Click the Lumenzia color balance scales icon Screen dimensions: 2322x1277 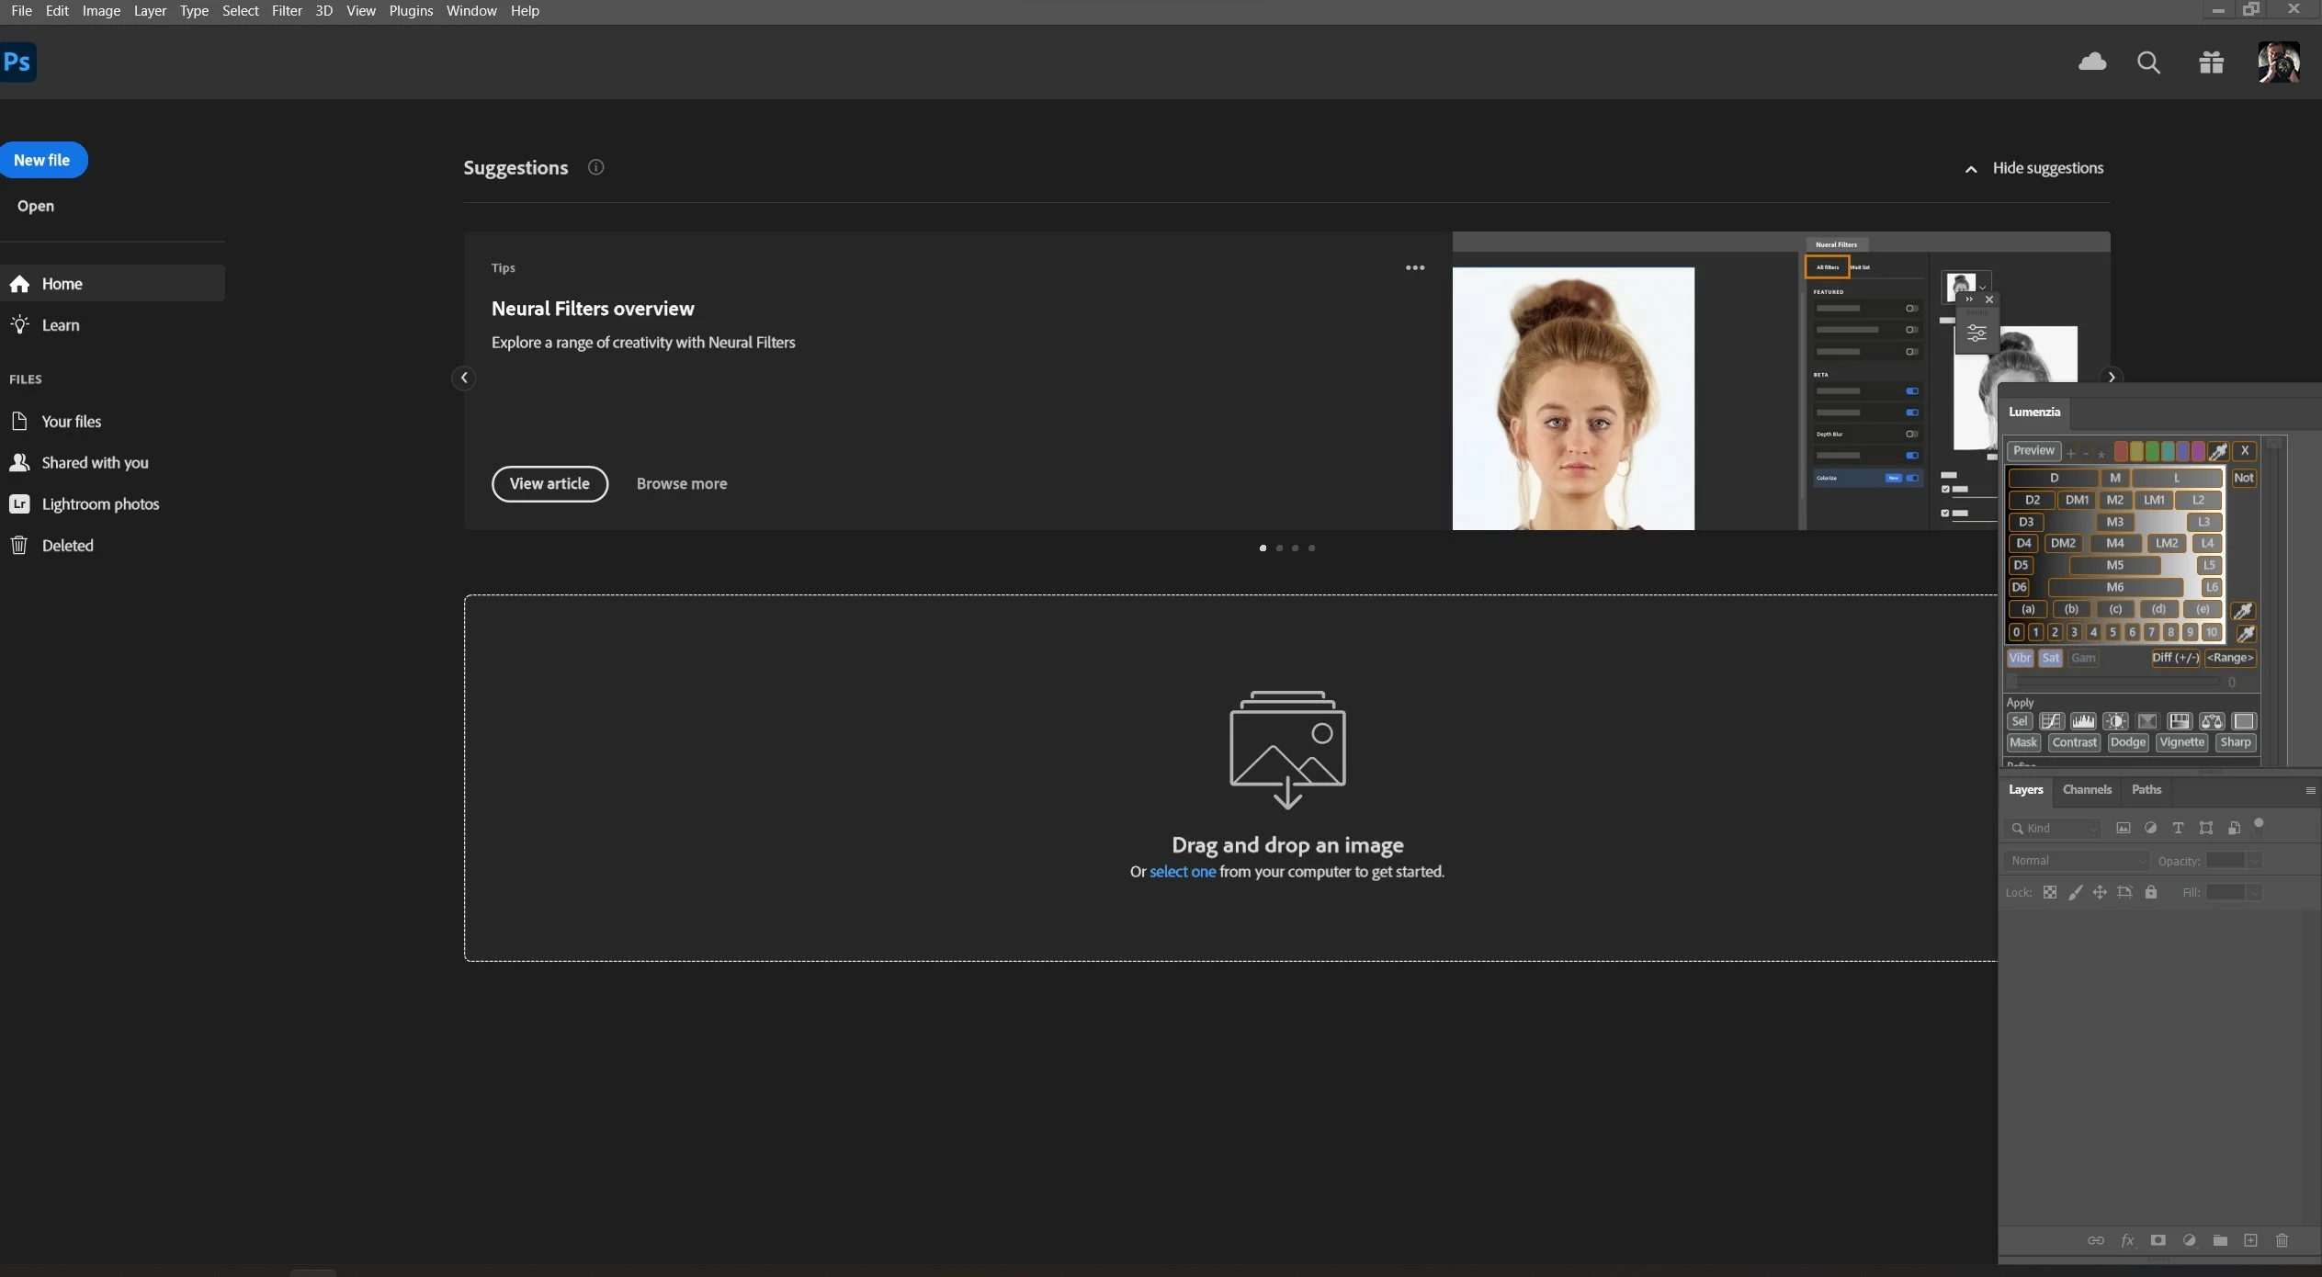pyautogui.click(x=2211, y=721)
